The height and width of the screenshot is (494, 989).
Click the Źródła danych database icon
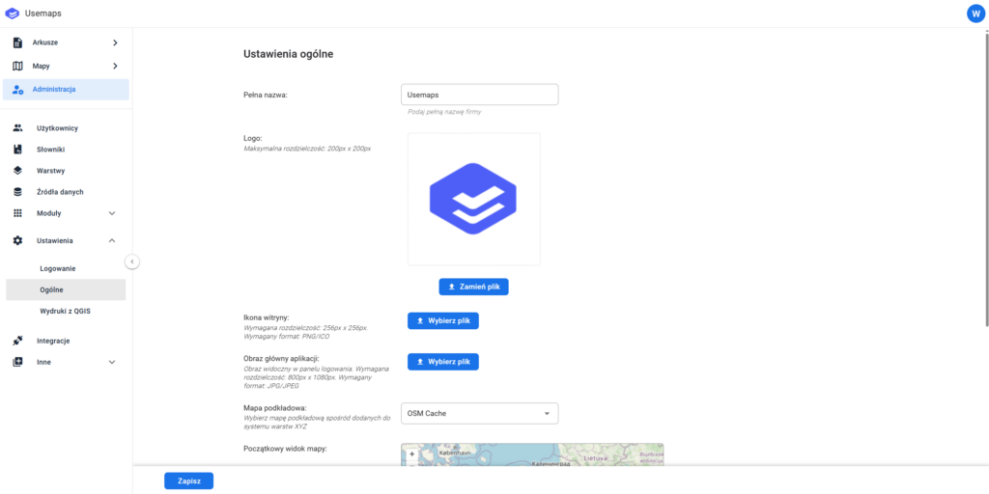click(x=17, y=192)
